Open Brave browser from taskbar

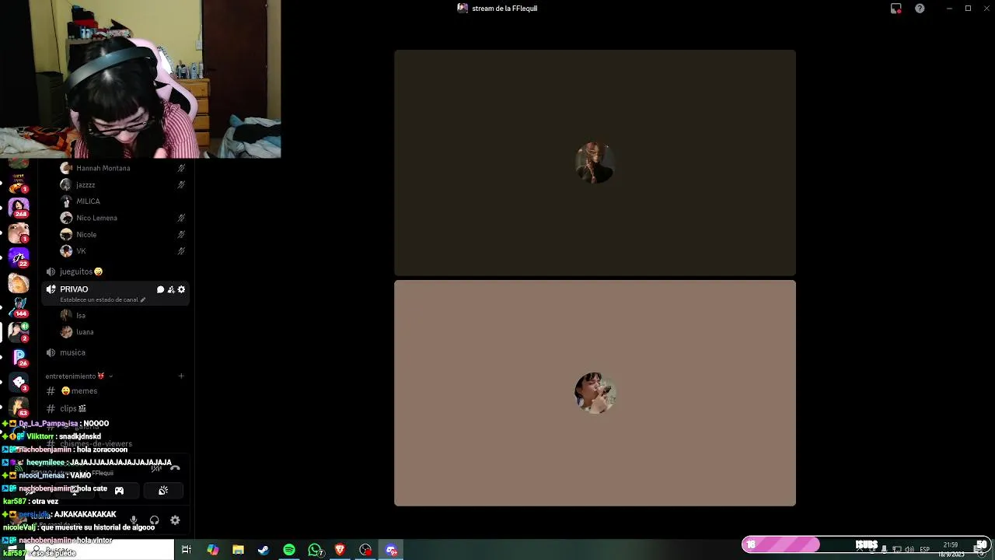(340, 550)
